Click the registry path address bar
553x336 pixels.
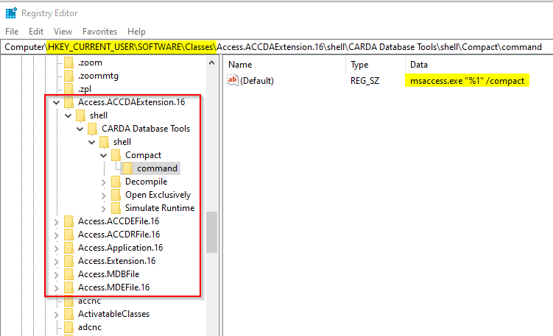point(277,47)
